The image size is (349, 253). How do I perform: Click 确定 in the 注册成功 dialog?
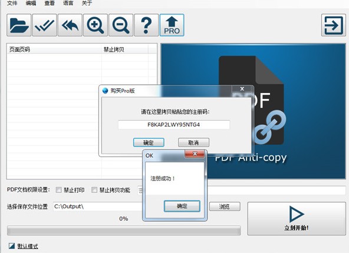[182, 206]
